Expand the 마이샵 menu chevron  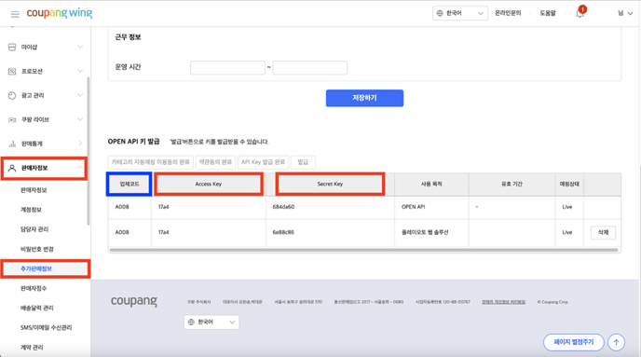click(80, 47)
